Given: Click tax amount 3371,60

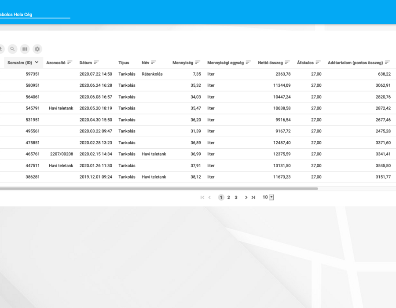Looking at the screenshot, I should point(383,143).
